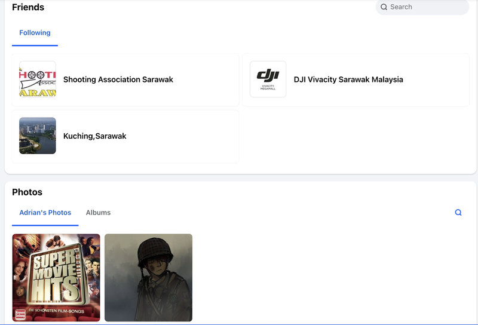Click the Friends section heading
The image size is (478, 325).
28,7
